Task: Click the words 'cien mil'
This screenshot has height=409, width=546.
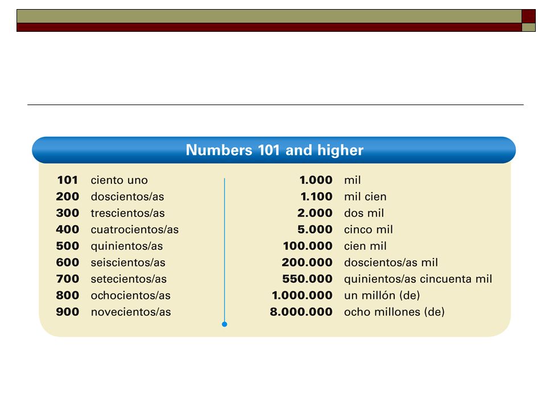Action: 365,246
